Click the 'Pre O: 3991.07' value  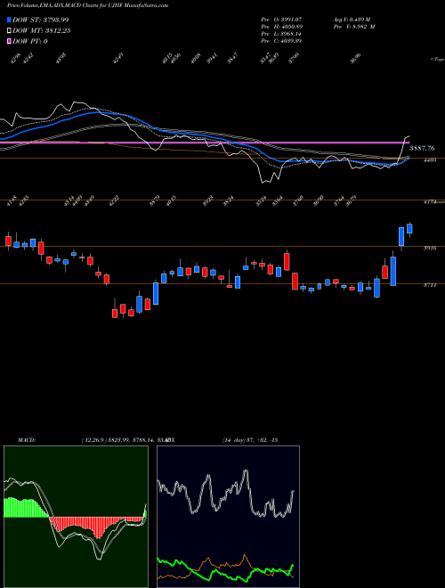[x=281, y=19]
